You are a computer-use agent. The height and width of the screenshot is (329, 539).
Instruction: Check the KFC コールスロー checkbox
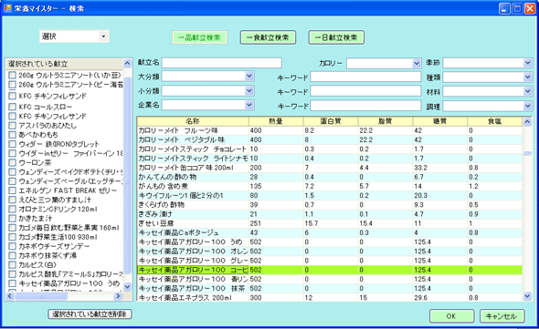pos(13,107)
